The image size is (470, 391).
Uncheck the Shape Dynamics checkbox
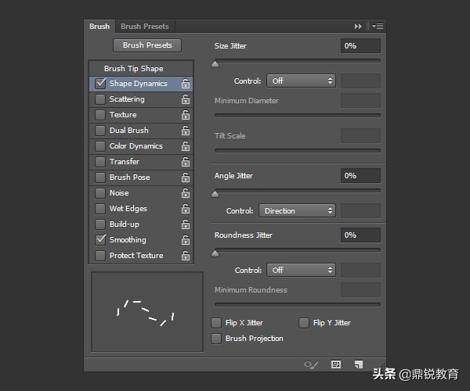click(100, 83)
